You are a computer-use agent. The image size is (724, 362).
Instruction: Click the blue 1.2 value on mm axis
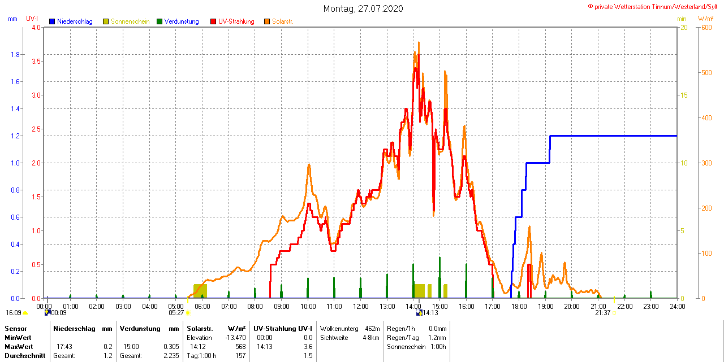pyautogui.click(x=15, y=136)
